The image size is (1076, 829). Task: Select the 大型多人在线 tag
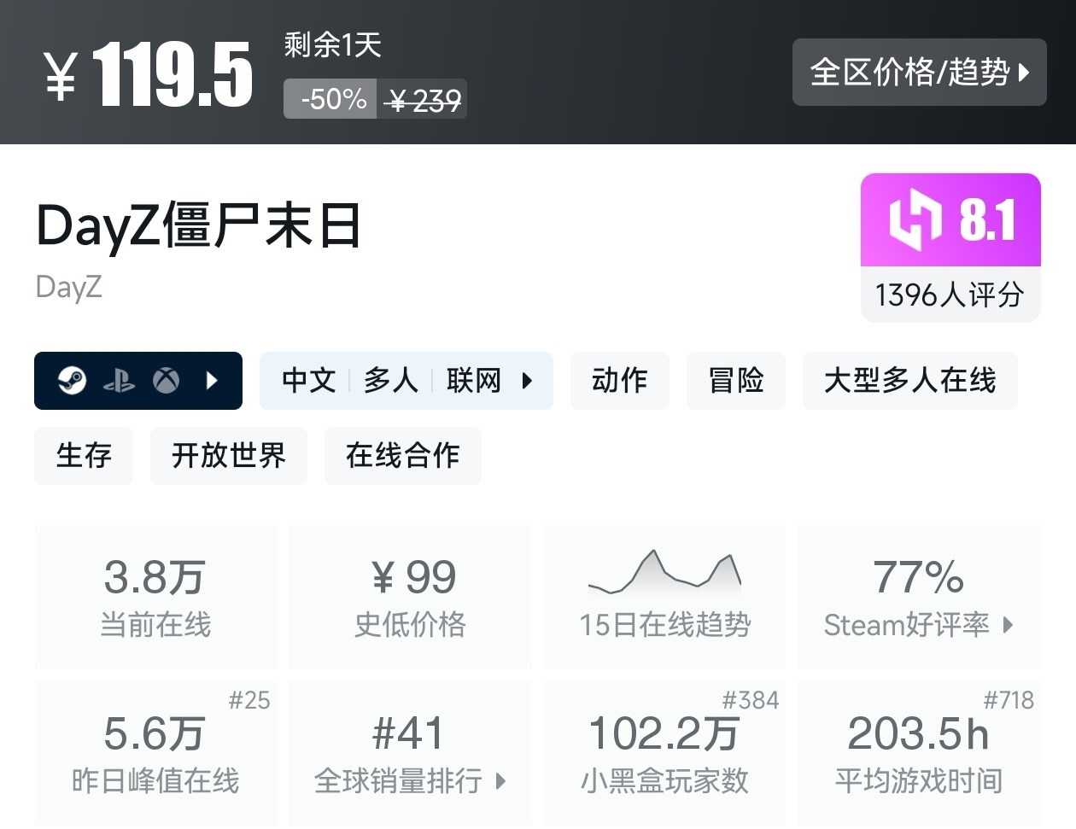pos(910,381)
